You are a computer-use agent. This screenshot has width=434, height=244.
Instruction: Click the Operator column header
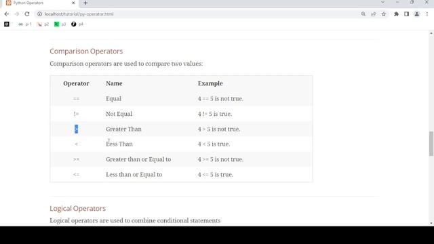click(76, 83)
